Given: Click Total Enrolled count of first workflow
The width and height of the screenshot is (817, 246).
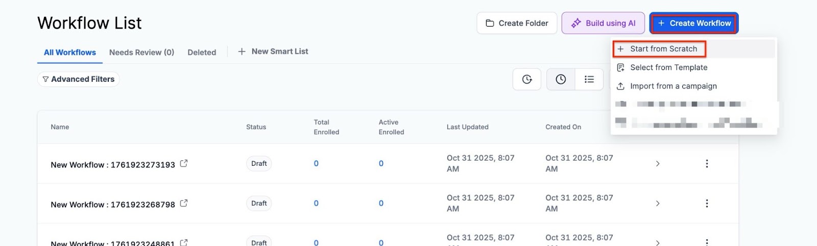Looking at the screenshot, I should [x=316, y=163].
